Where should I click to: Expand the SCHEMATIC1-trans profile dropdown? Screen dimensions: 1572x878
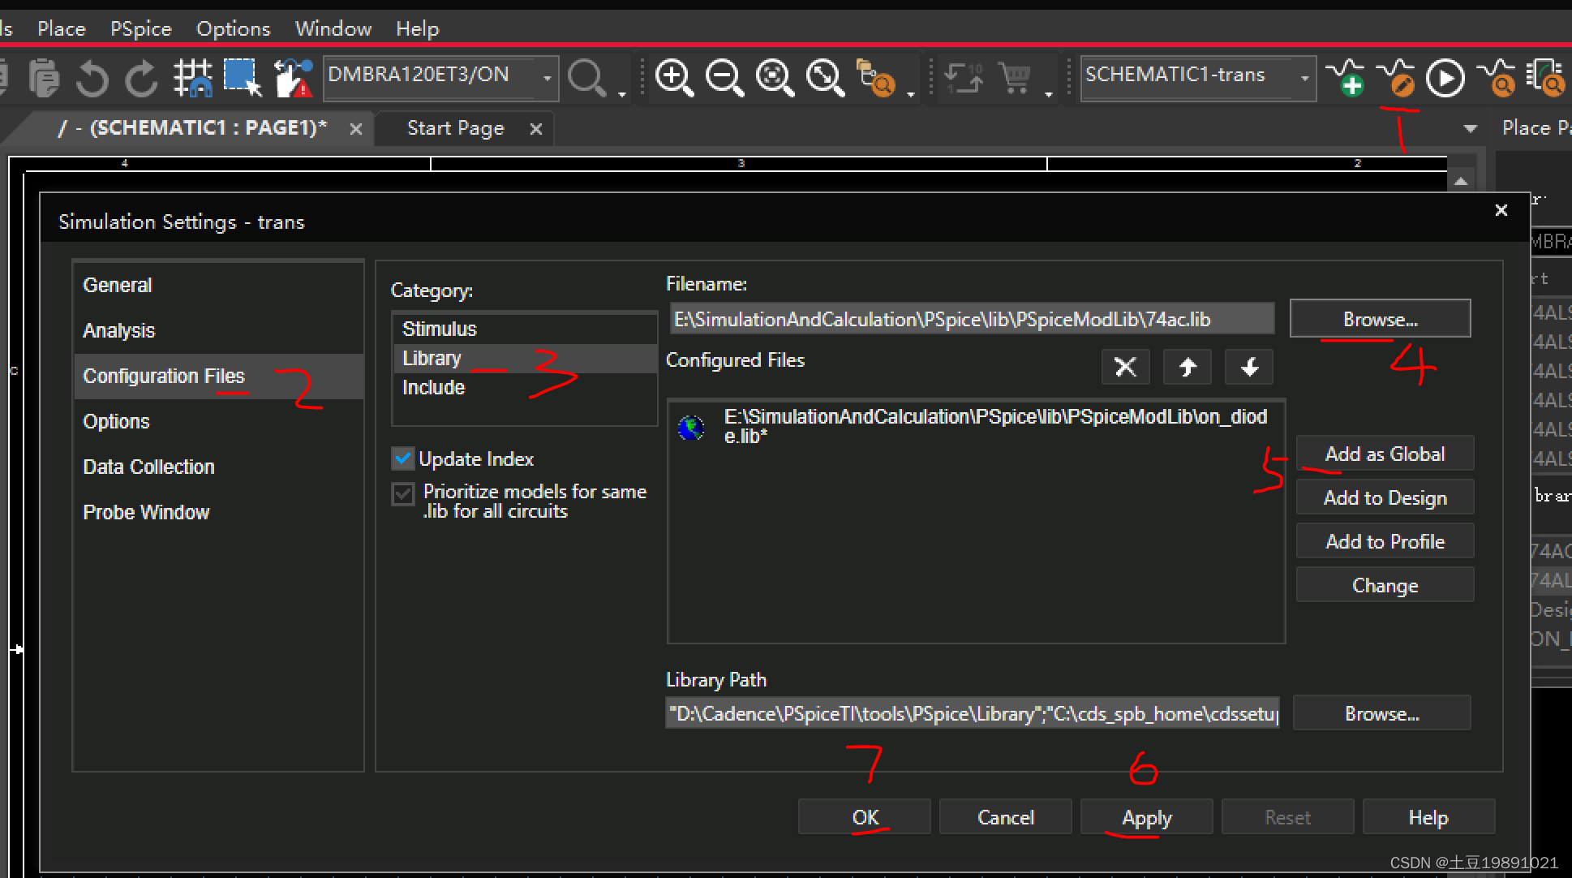click(x=1304, y=78)
